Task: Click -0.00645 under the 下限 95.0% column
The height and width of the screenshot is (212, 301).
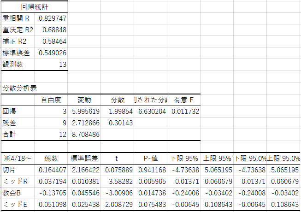Action: 250,205
